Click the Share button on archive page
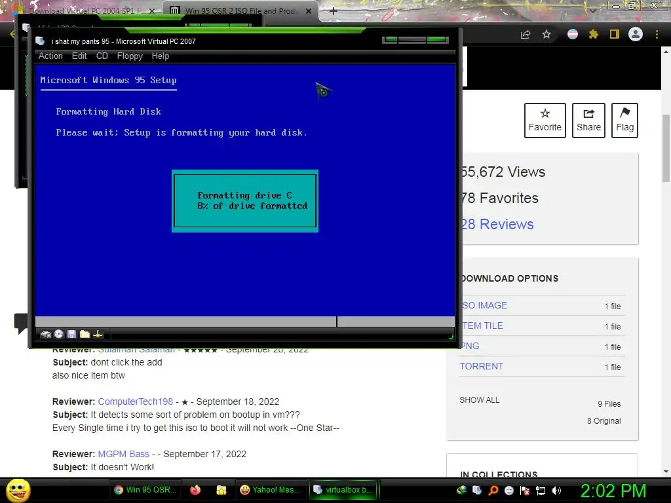Screen dimensions: 671x503 [588, 121]
